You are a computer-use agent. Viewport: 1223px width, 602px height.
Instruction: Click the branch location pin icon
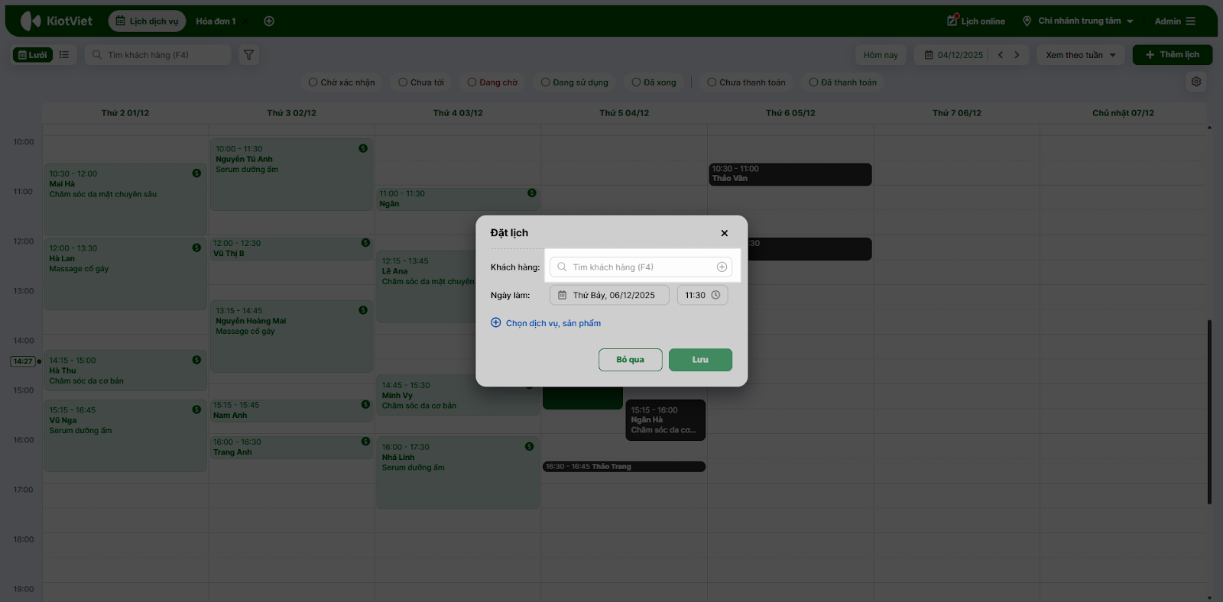pyautogui.click(x=1027, y=21)
